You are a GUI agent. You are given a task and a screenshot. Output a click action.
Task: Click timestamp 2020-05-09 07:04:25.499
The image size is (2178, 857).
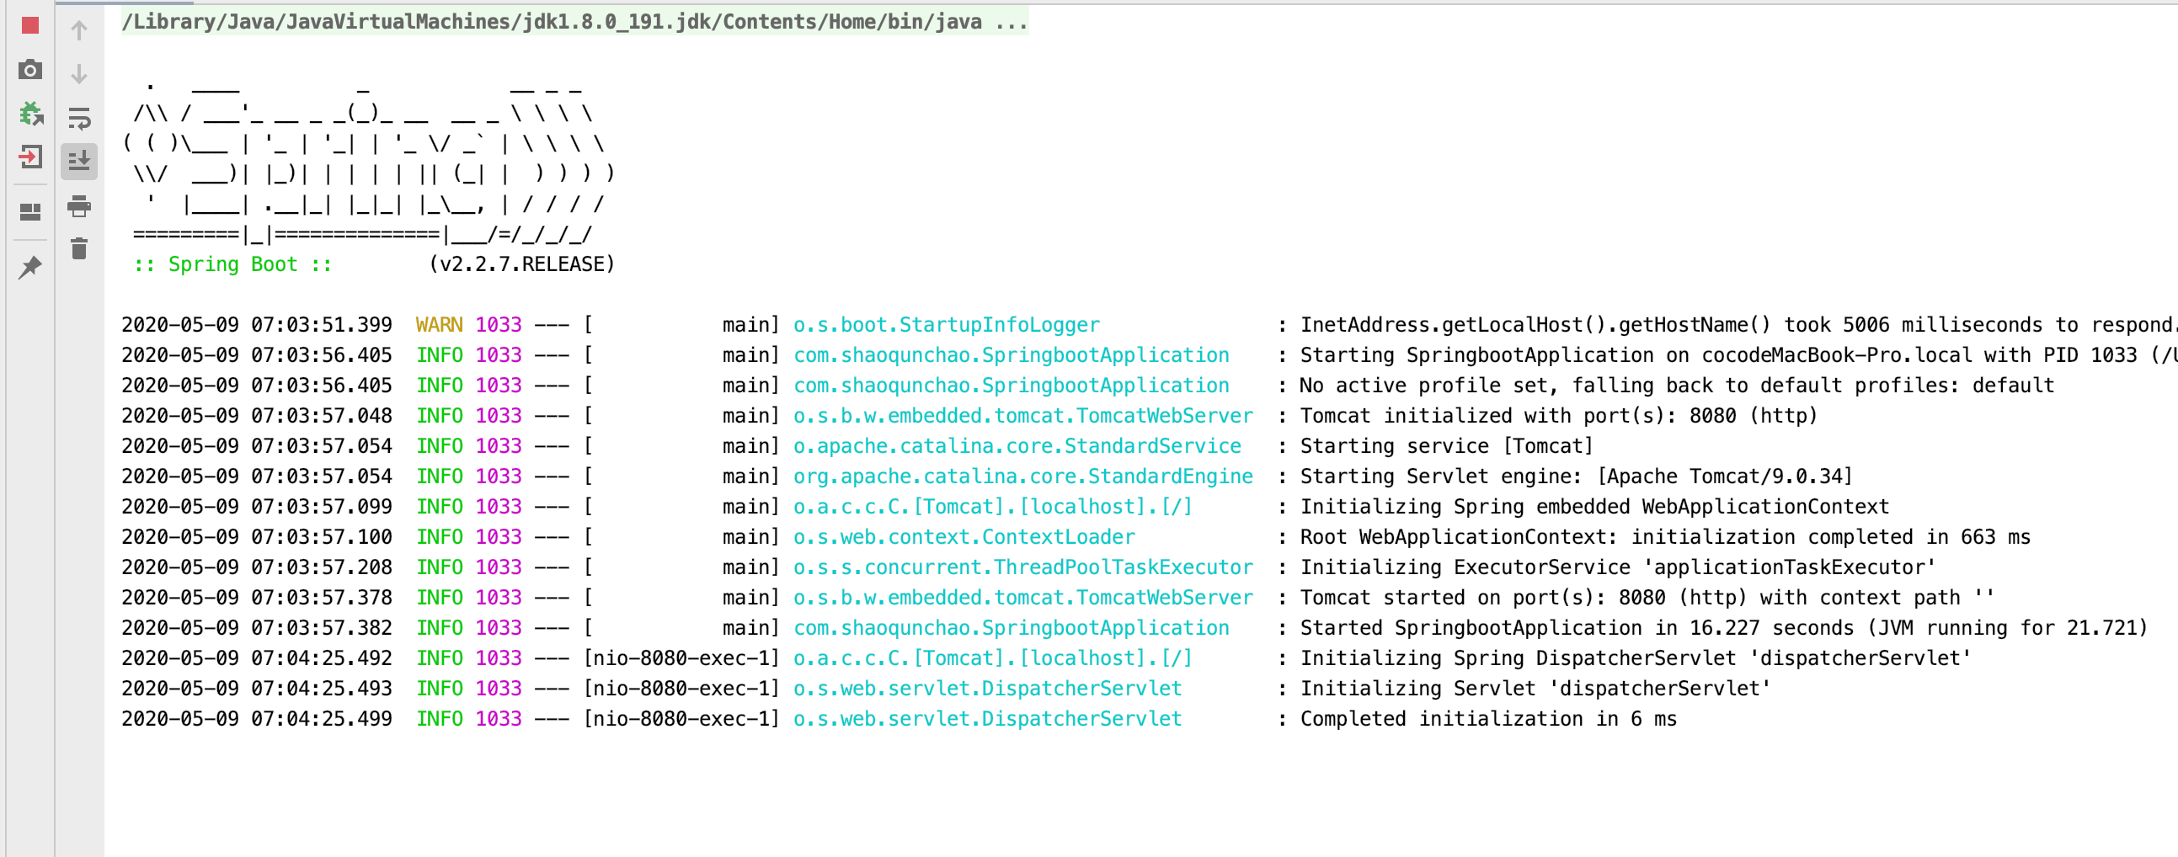[x=257, y=719]
